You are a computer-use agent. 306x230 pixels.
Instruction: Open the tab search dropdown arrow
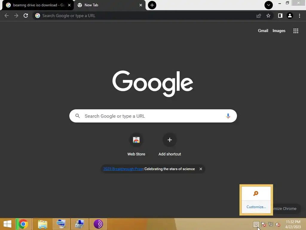click(269, 5)
